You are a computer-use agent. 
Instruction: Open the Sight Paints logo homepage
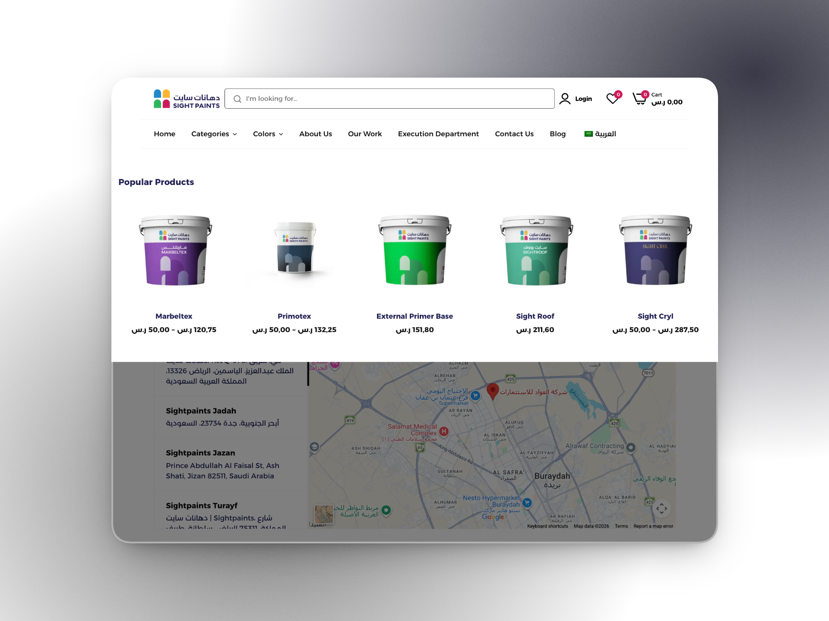tap(187, 99)
